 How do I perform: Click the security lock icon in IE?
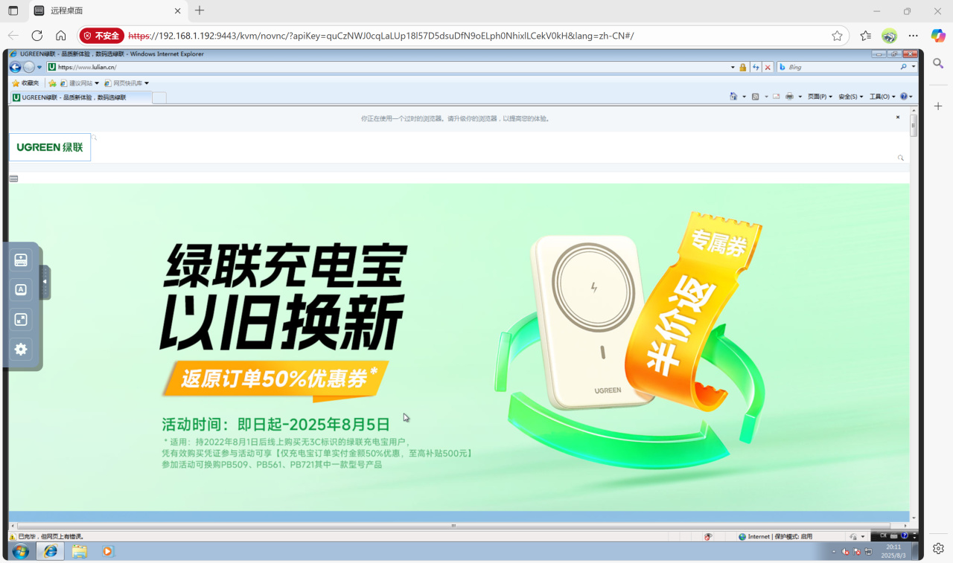[742, 68]
